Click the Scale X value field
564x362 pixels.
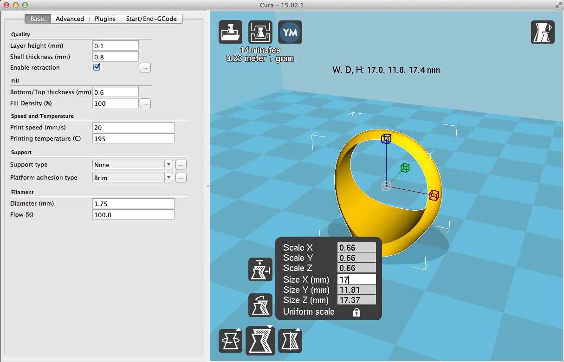coord(357,247)
